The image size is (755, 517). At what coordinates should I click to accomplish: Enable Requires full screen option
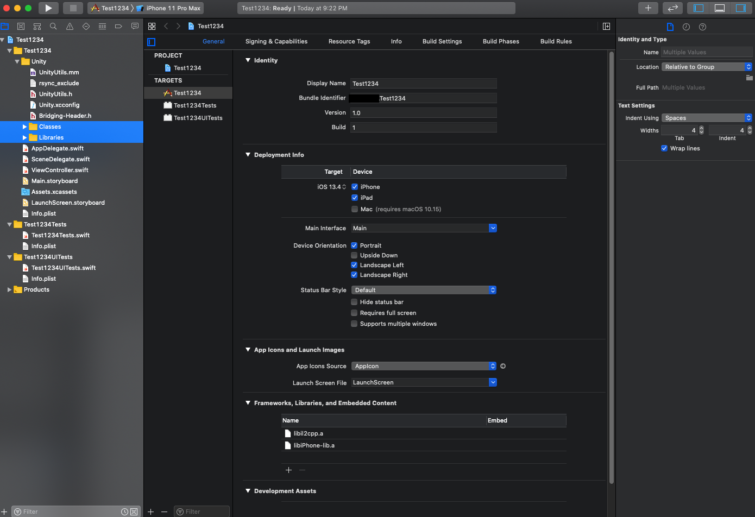[354, 313]
